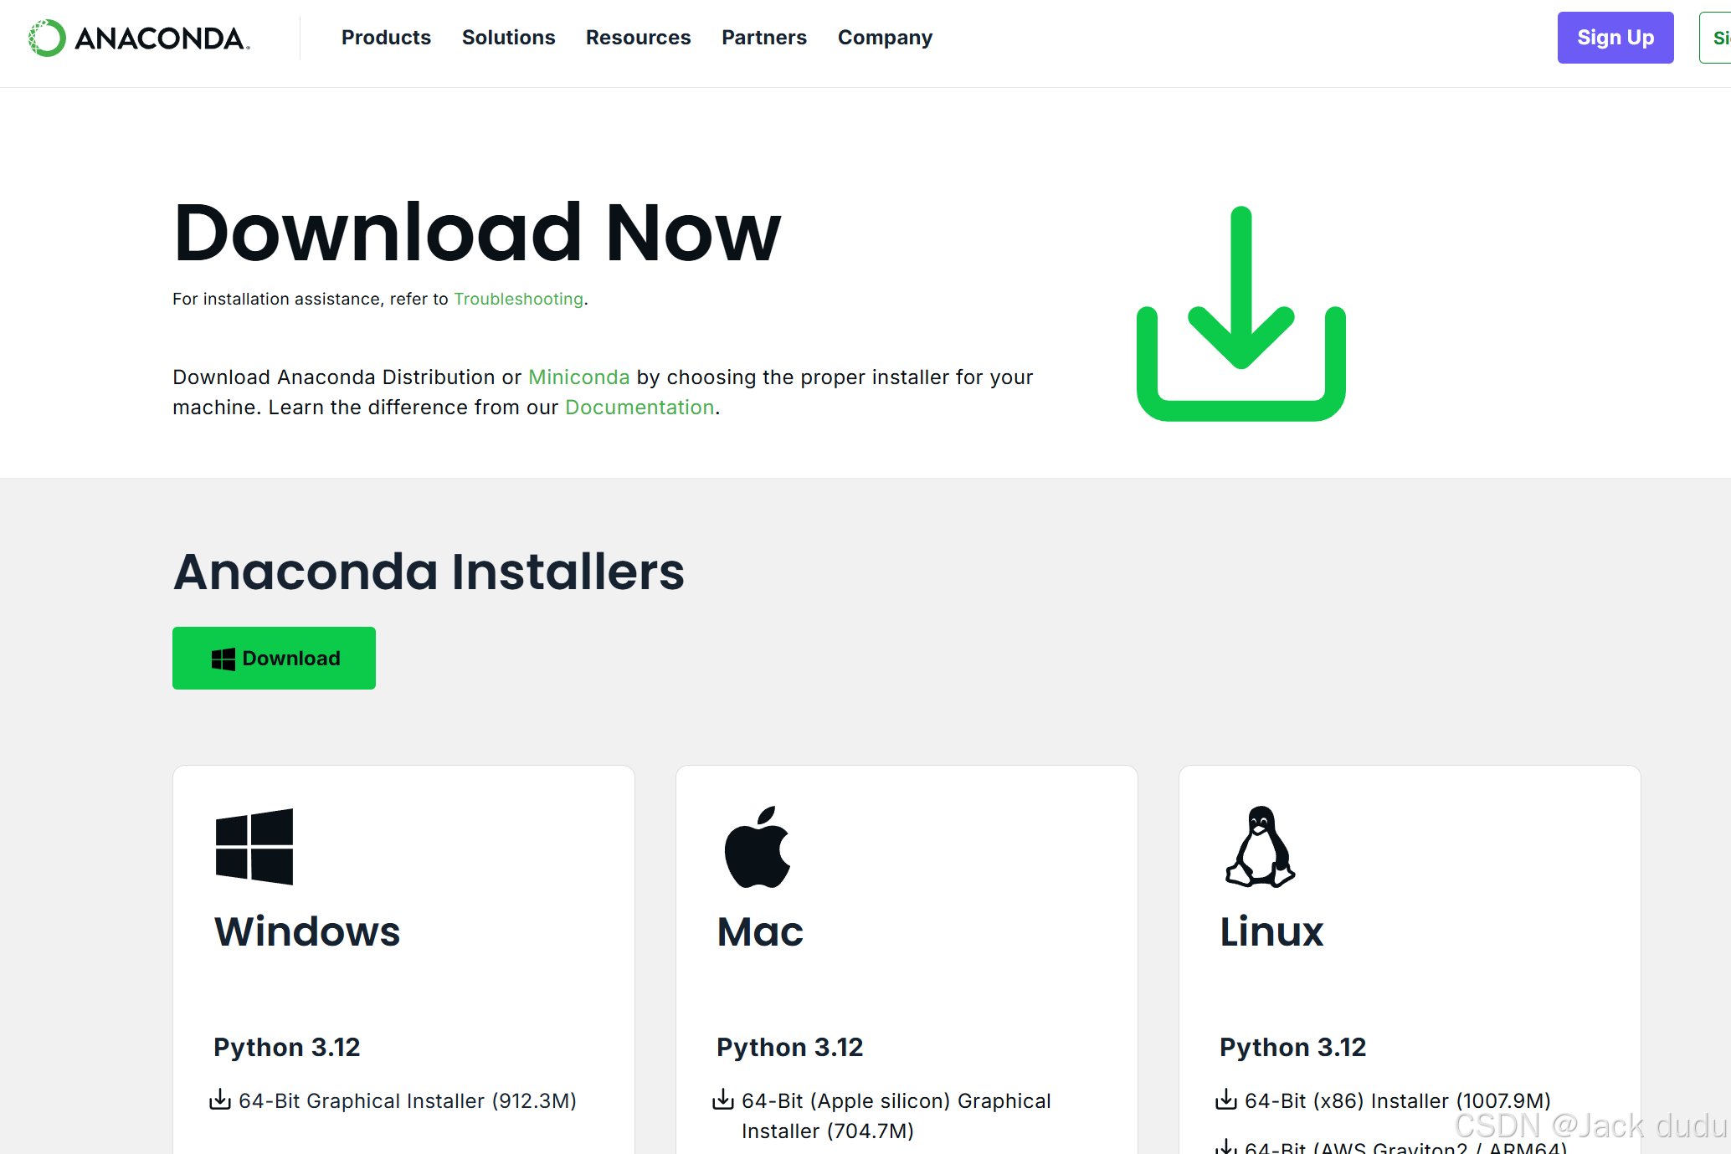
Task: Click the Windows logo on Windows card
Action: coord(254,846)
